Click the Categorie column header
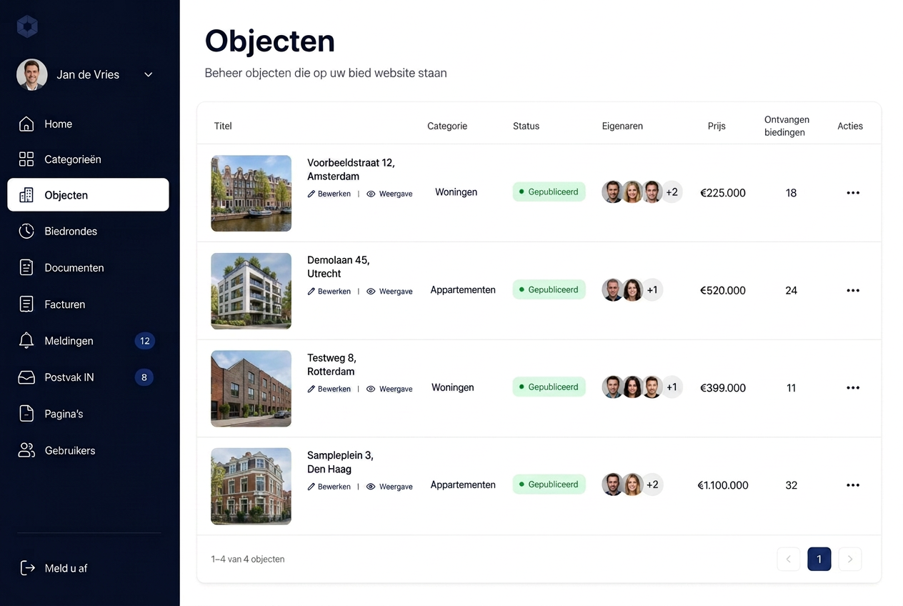Viewport: 903px width, 606px height. click(447, 126)
